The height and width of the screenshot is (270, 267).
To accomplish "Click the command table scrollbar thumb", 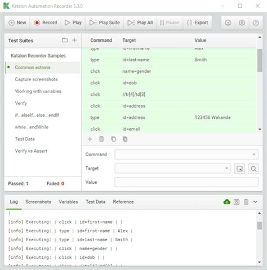I will click(260, 60).
